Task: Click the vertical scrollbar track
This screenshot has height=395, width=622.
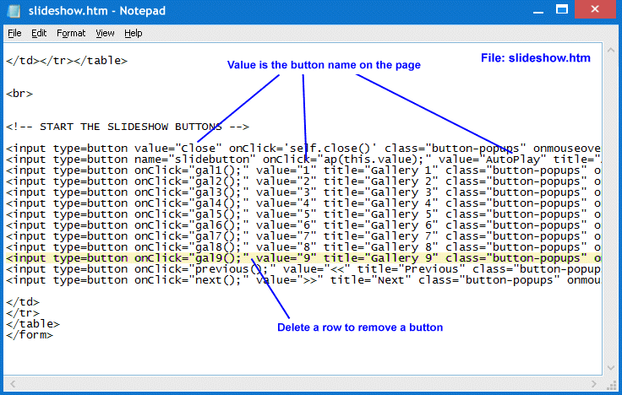Action: (608, 211)
